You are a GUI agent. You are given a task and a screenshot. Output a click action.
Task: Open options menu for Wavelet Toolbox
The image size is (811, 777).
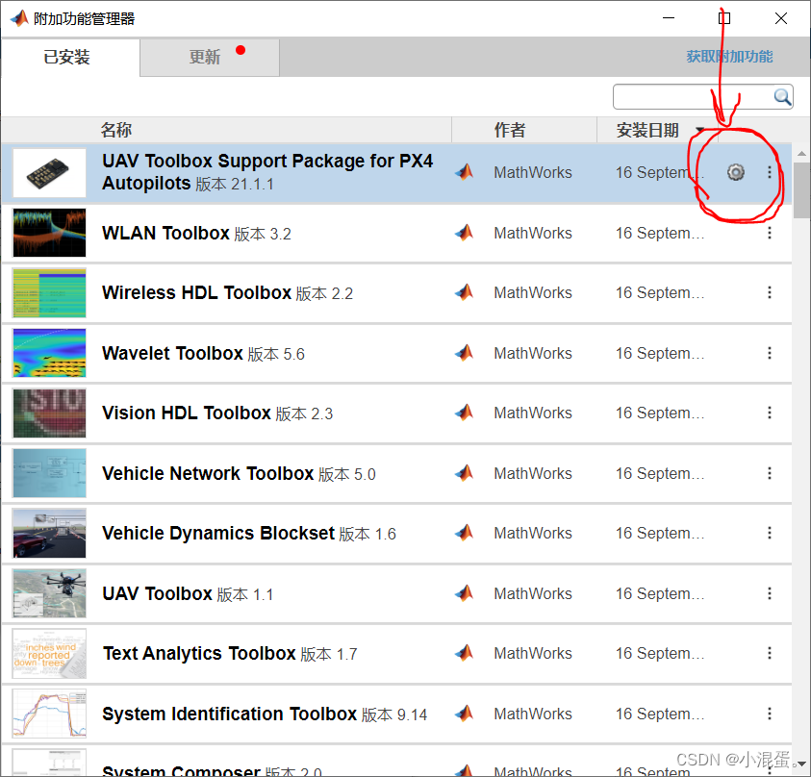click(x=770, y=353)
